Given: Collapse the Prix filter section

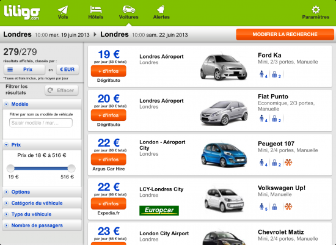Looking at the screenshot, I should coord(42,145).
